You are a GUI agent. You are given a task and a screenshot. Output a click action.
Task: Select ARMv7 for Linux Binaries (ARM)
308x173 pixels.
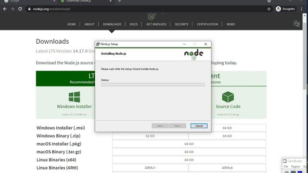[150, 168]
